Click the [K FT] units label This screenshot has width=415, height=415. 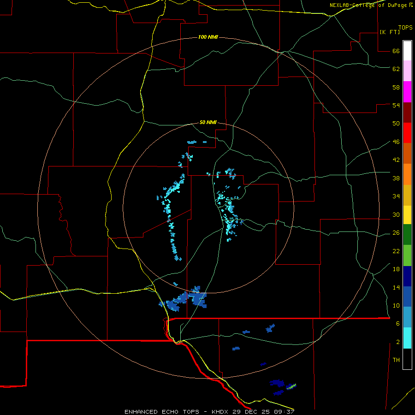(x=390, y=32)
